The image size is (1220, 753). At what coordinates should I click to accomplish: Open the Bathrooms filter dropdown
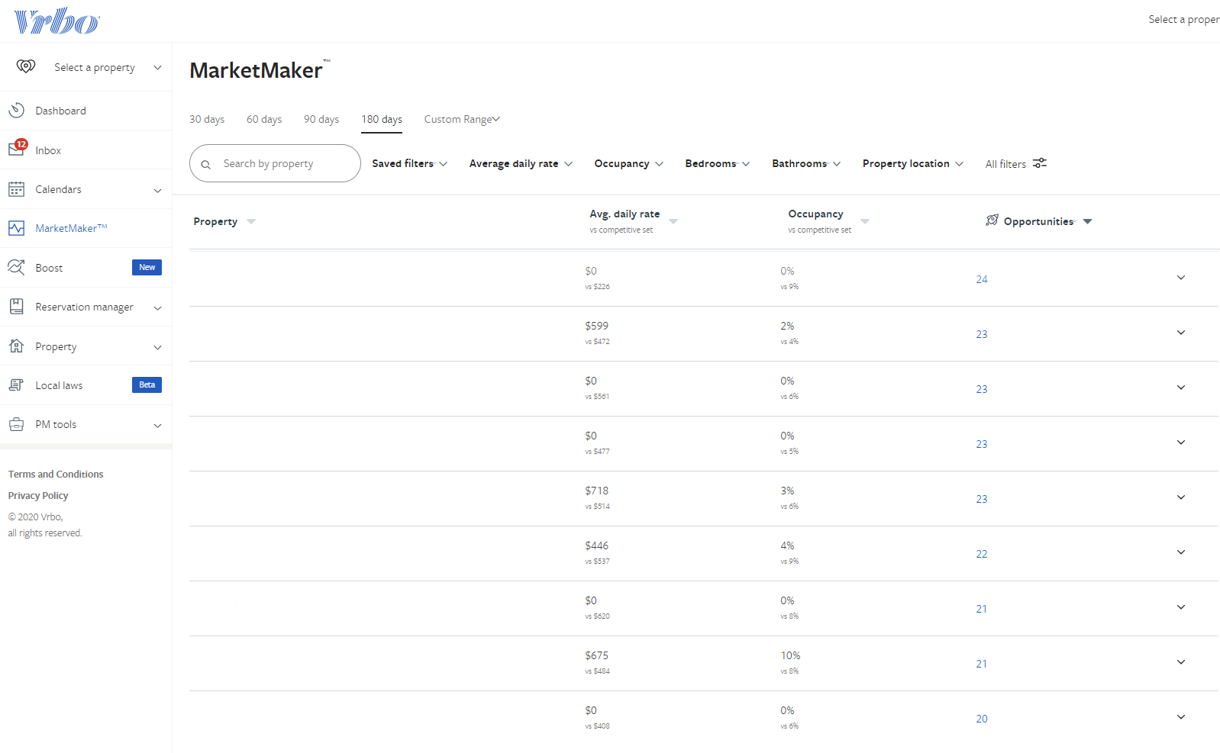806,163
